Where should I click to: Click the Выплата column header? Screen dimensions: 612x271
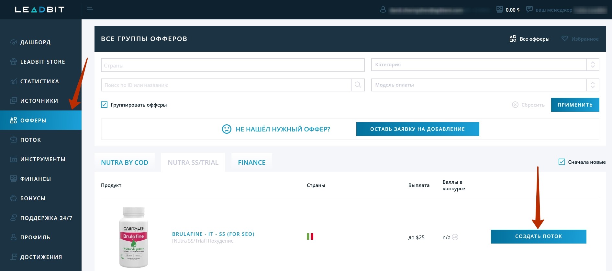[419, 185]
